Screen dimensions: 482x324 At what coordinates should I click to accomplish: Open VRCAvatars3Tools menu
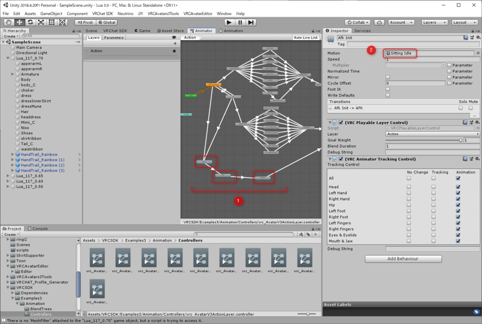tap(163, 14)
